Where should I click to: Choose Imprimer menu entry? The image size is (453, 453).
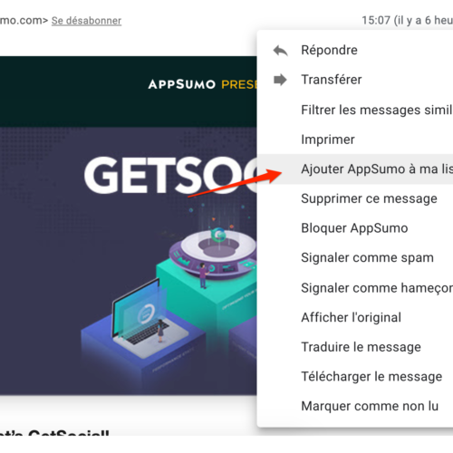(x=355, y=140)
